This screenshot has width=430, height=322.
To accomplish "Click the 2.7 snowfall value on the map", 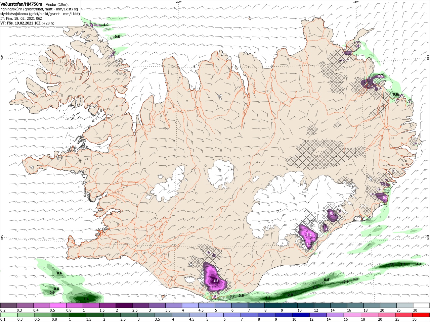I will 216,280.
